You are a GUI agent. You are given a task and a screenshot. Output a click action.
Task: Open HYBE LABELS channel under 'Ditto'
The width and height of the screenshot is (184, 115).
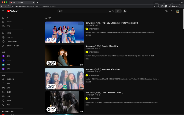pyautogui.click(x=93, y=98)
